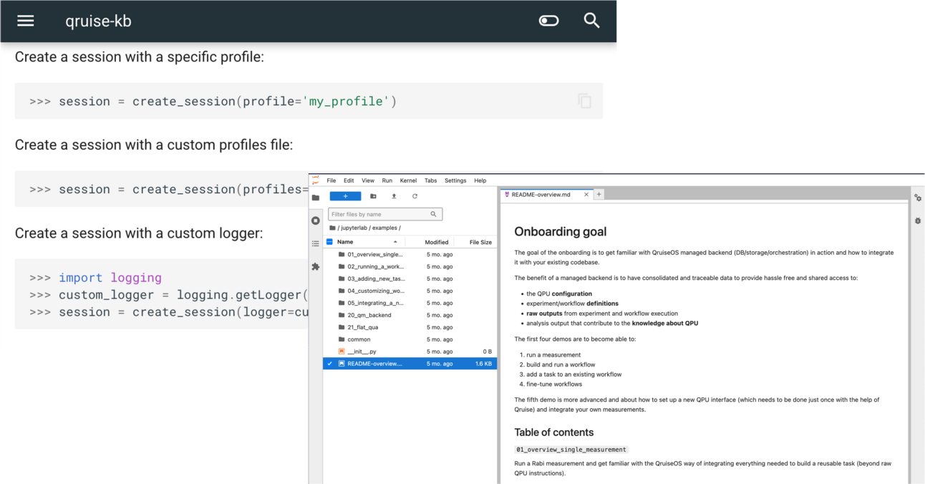Viewport: 925px width, 484px height.
Task: Click the 'import logging' code line
Action: click(110, 277)
